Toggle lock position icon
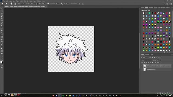 148,63
